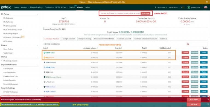Click the user account avatar icon

tap(189, 7)
